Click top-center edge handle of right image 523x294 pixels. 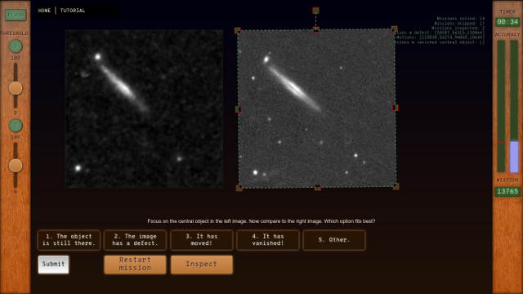click(316, 30)
